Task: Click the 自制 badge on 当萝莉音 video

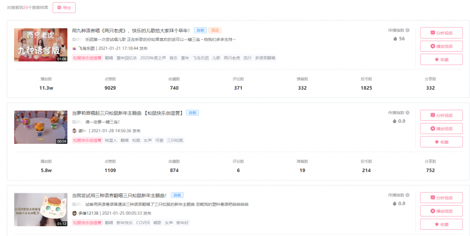Action: pos(192,113)
